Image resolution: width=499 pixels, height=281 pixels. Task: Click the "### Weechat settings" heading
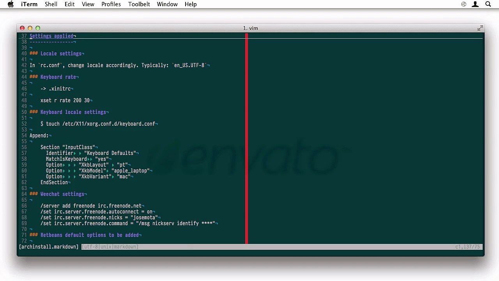(57, 194)
